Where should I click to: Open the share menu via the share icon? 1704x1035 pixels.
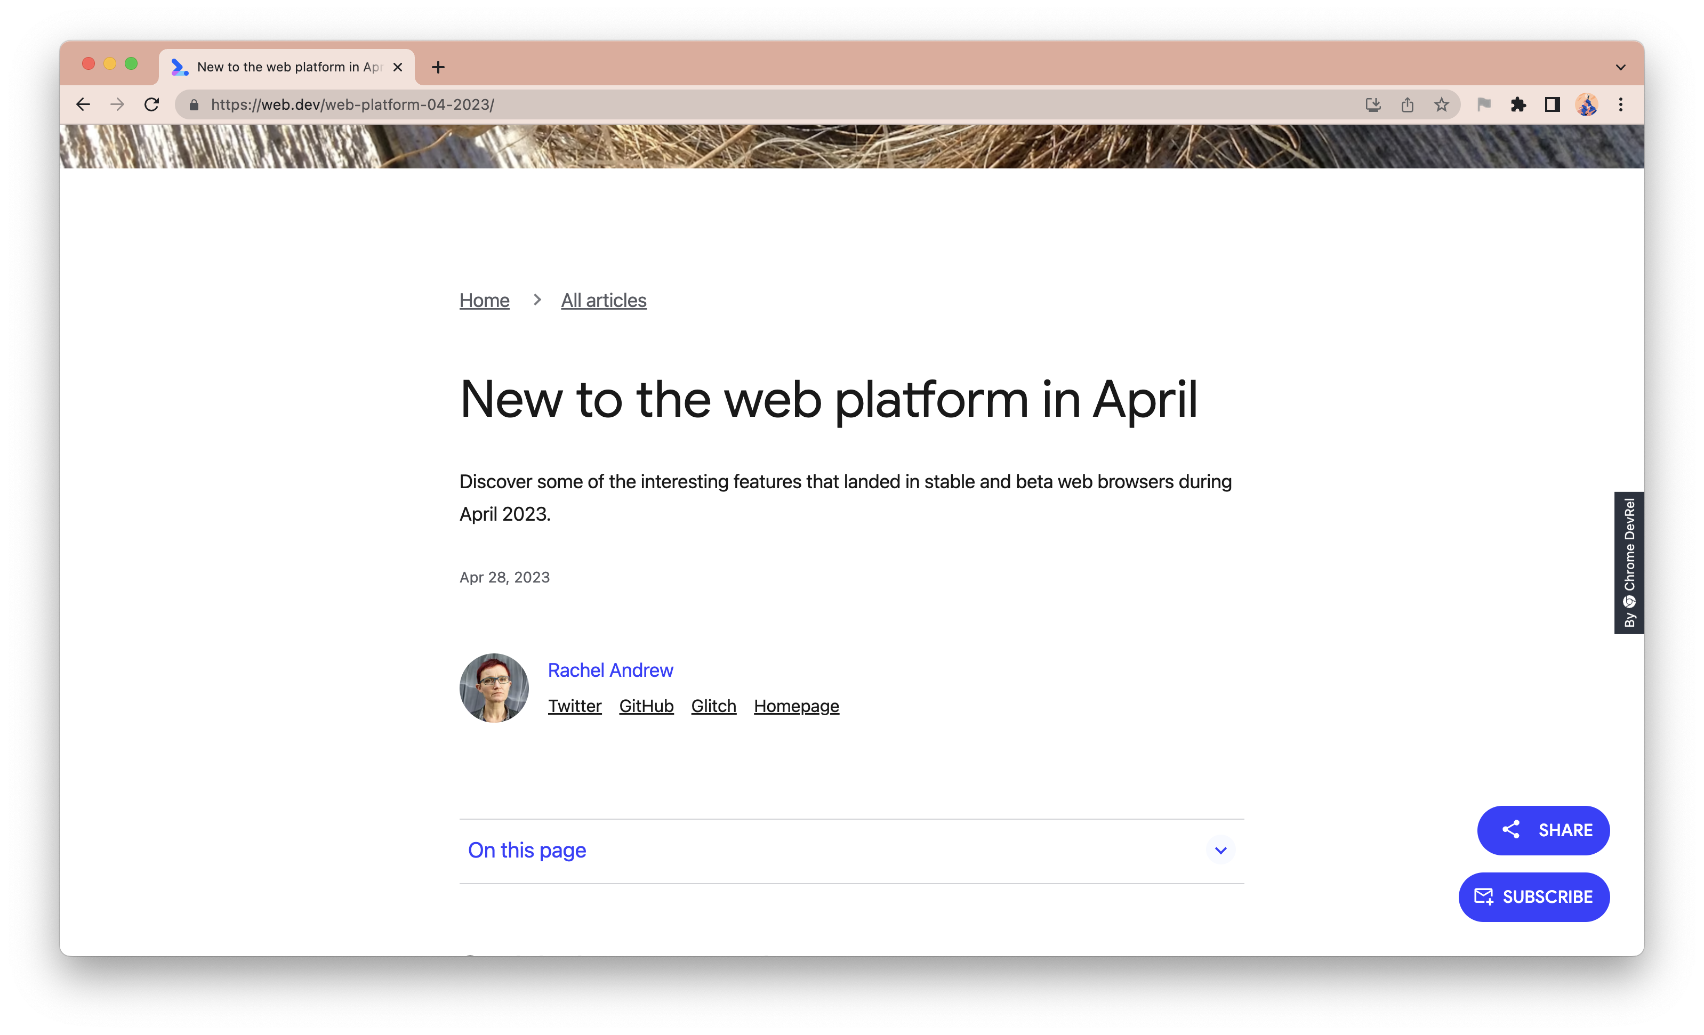click(x=1408, y=104)
